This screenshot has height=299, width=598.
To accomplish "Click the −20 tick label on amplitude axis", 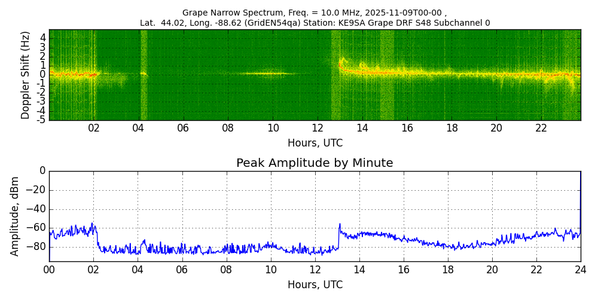I will coord(35,190).
